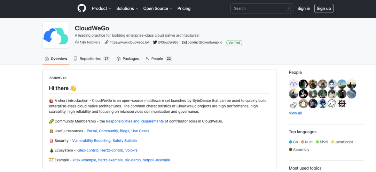Screen dimensions: 376x172
Task: Open the dark avatar with white-robed figure
Action: [x=303, y=84]
